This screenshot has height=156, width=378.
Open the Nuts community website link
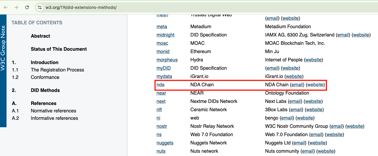pos(326,151)
